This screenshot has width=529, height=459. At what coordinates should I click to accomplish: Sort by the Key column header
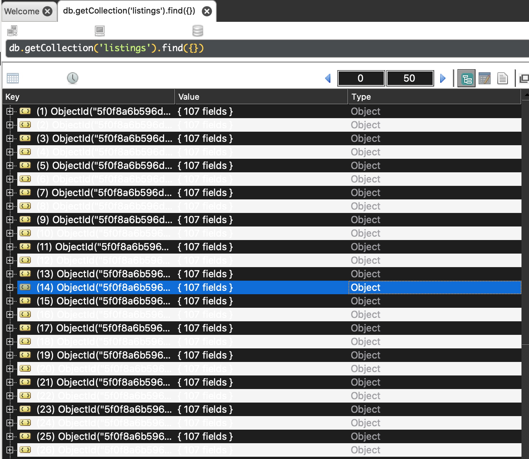pos(89,97)
